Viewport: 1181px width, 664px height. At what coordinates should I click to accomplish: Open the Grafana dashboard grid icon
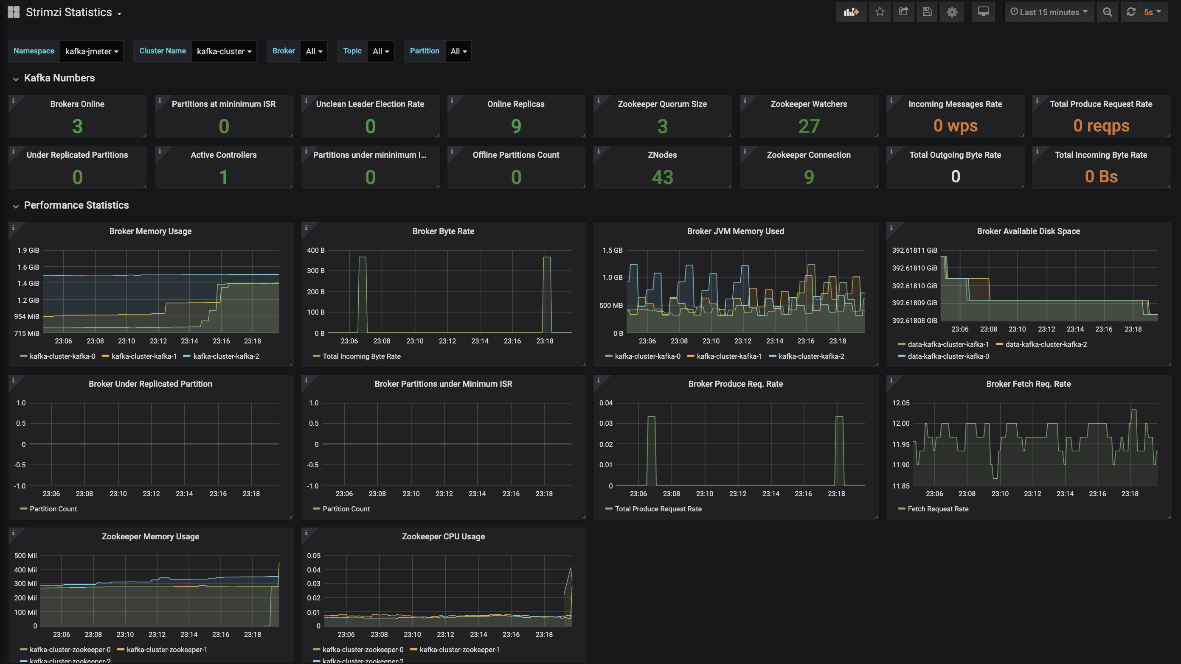point(14,12)
